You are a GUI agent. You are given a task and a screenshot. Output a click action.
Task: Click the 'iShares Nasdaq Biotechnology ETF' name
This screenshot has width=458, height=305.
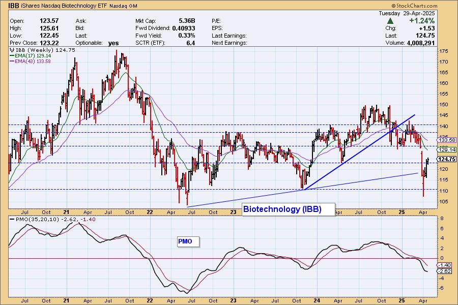[x=64, y=6]
